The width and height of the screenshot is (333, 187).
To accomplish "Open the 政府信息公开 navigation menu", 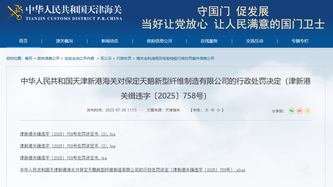I will [160, 41].
